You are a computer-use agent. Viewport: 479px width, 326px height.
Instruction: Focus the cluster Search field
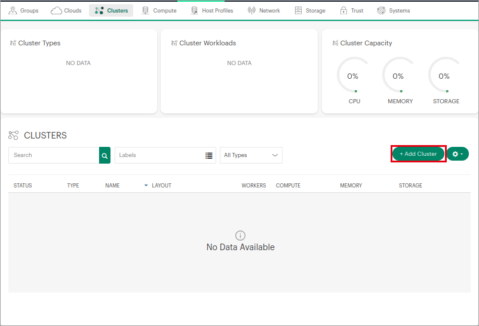[x=54, y=155]
